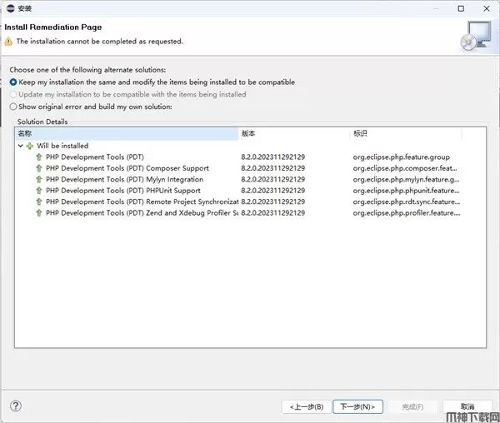
Task: Click the 取消 cancel button
Action: 467,406
